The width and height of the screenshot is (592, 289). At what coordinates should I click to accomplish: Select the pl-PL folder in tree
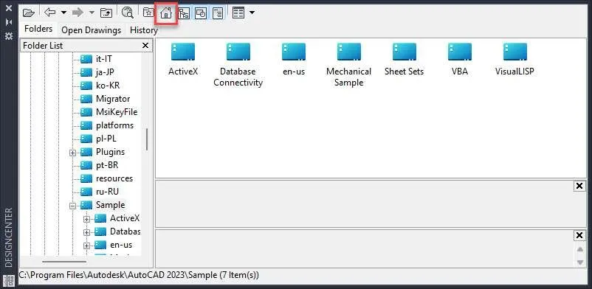coord(98,139)
